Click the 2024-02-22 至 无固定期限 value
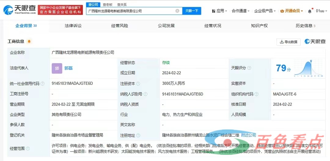Viewport: 330px width, 161px height. [x=73, y=104]
